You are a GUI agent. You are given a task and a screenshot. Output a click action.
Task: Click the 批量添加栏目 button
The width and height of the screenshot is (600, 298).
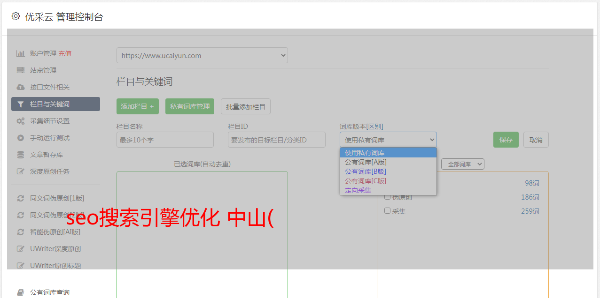(246, 106)
